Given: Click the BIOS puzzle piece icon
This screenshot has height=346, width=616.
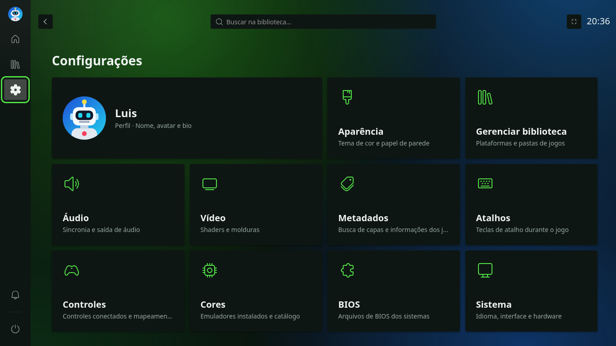Looking at the screenshot, I should coord(347,270).
